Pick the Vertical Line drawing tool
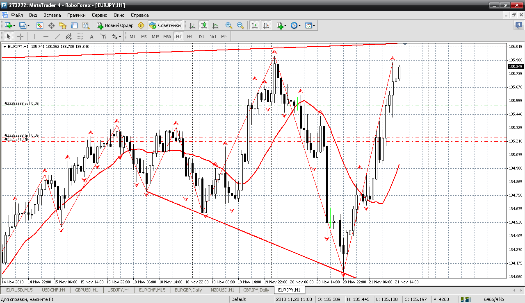The width and height of the screenshot is (525, 303). [34, 36]
